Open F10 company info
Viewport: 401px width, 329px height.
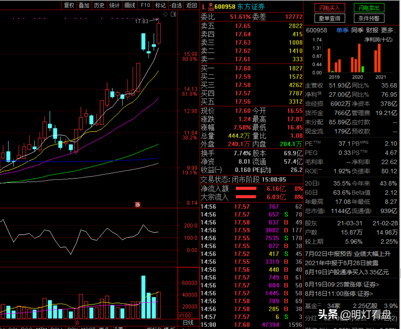145,5
